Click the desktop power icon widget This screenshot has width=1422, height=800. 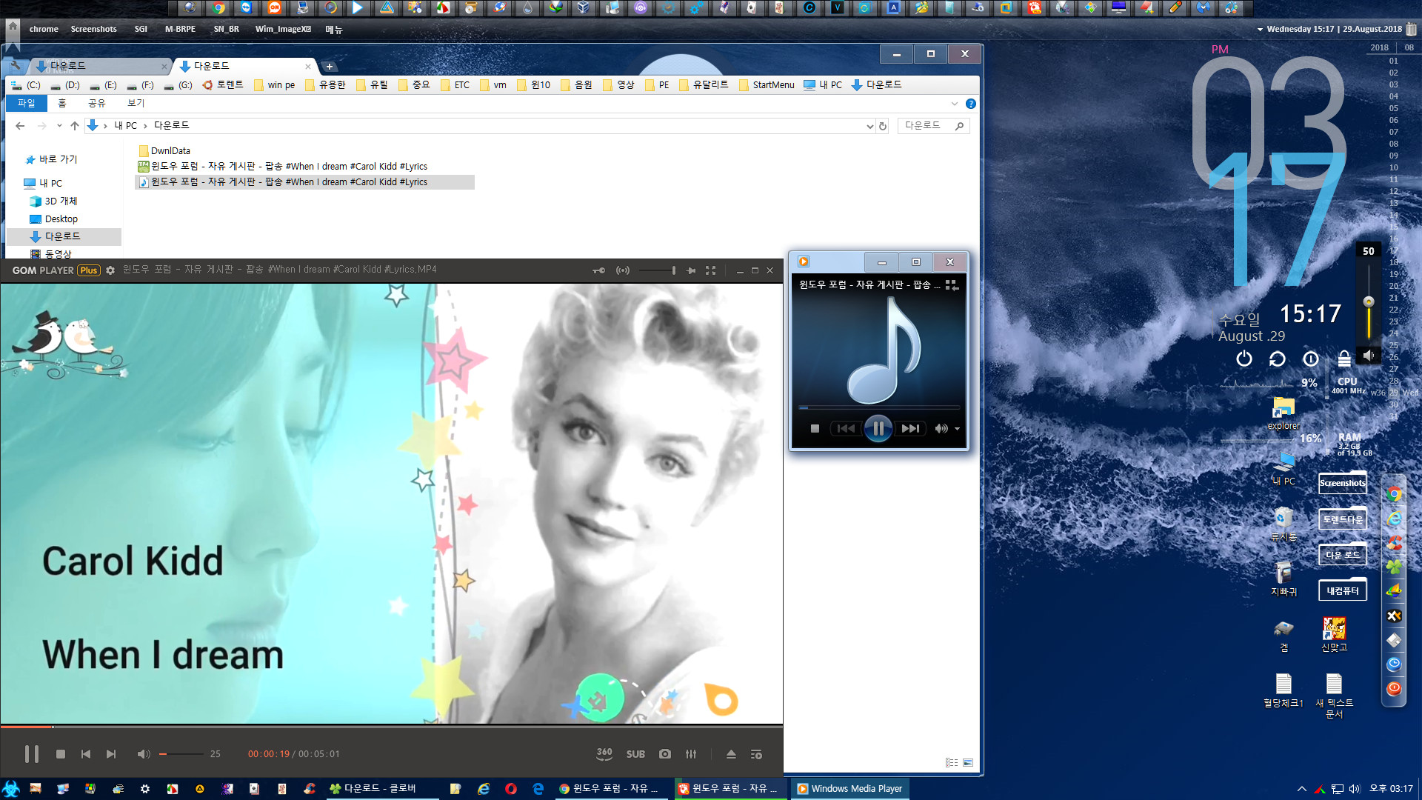1244,359
